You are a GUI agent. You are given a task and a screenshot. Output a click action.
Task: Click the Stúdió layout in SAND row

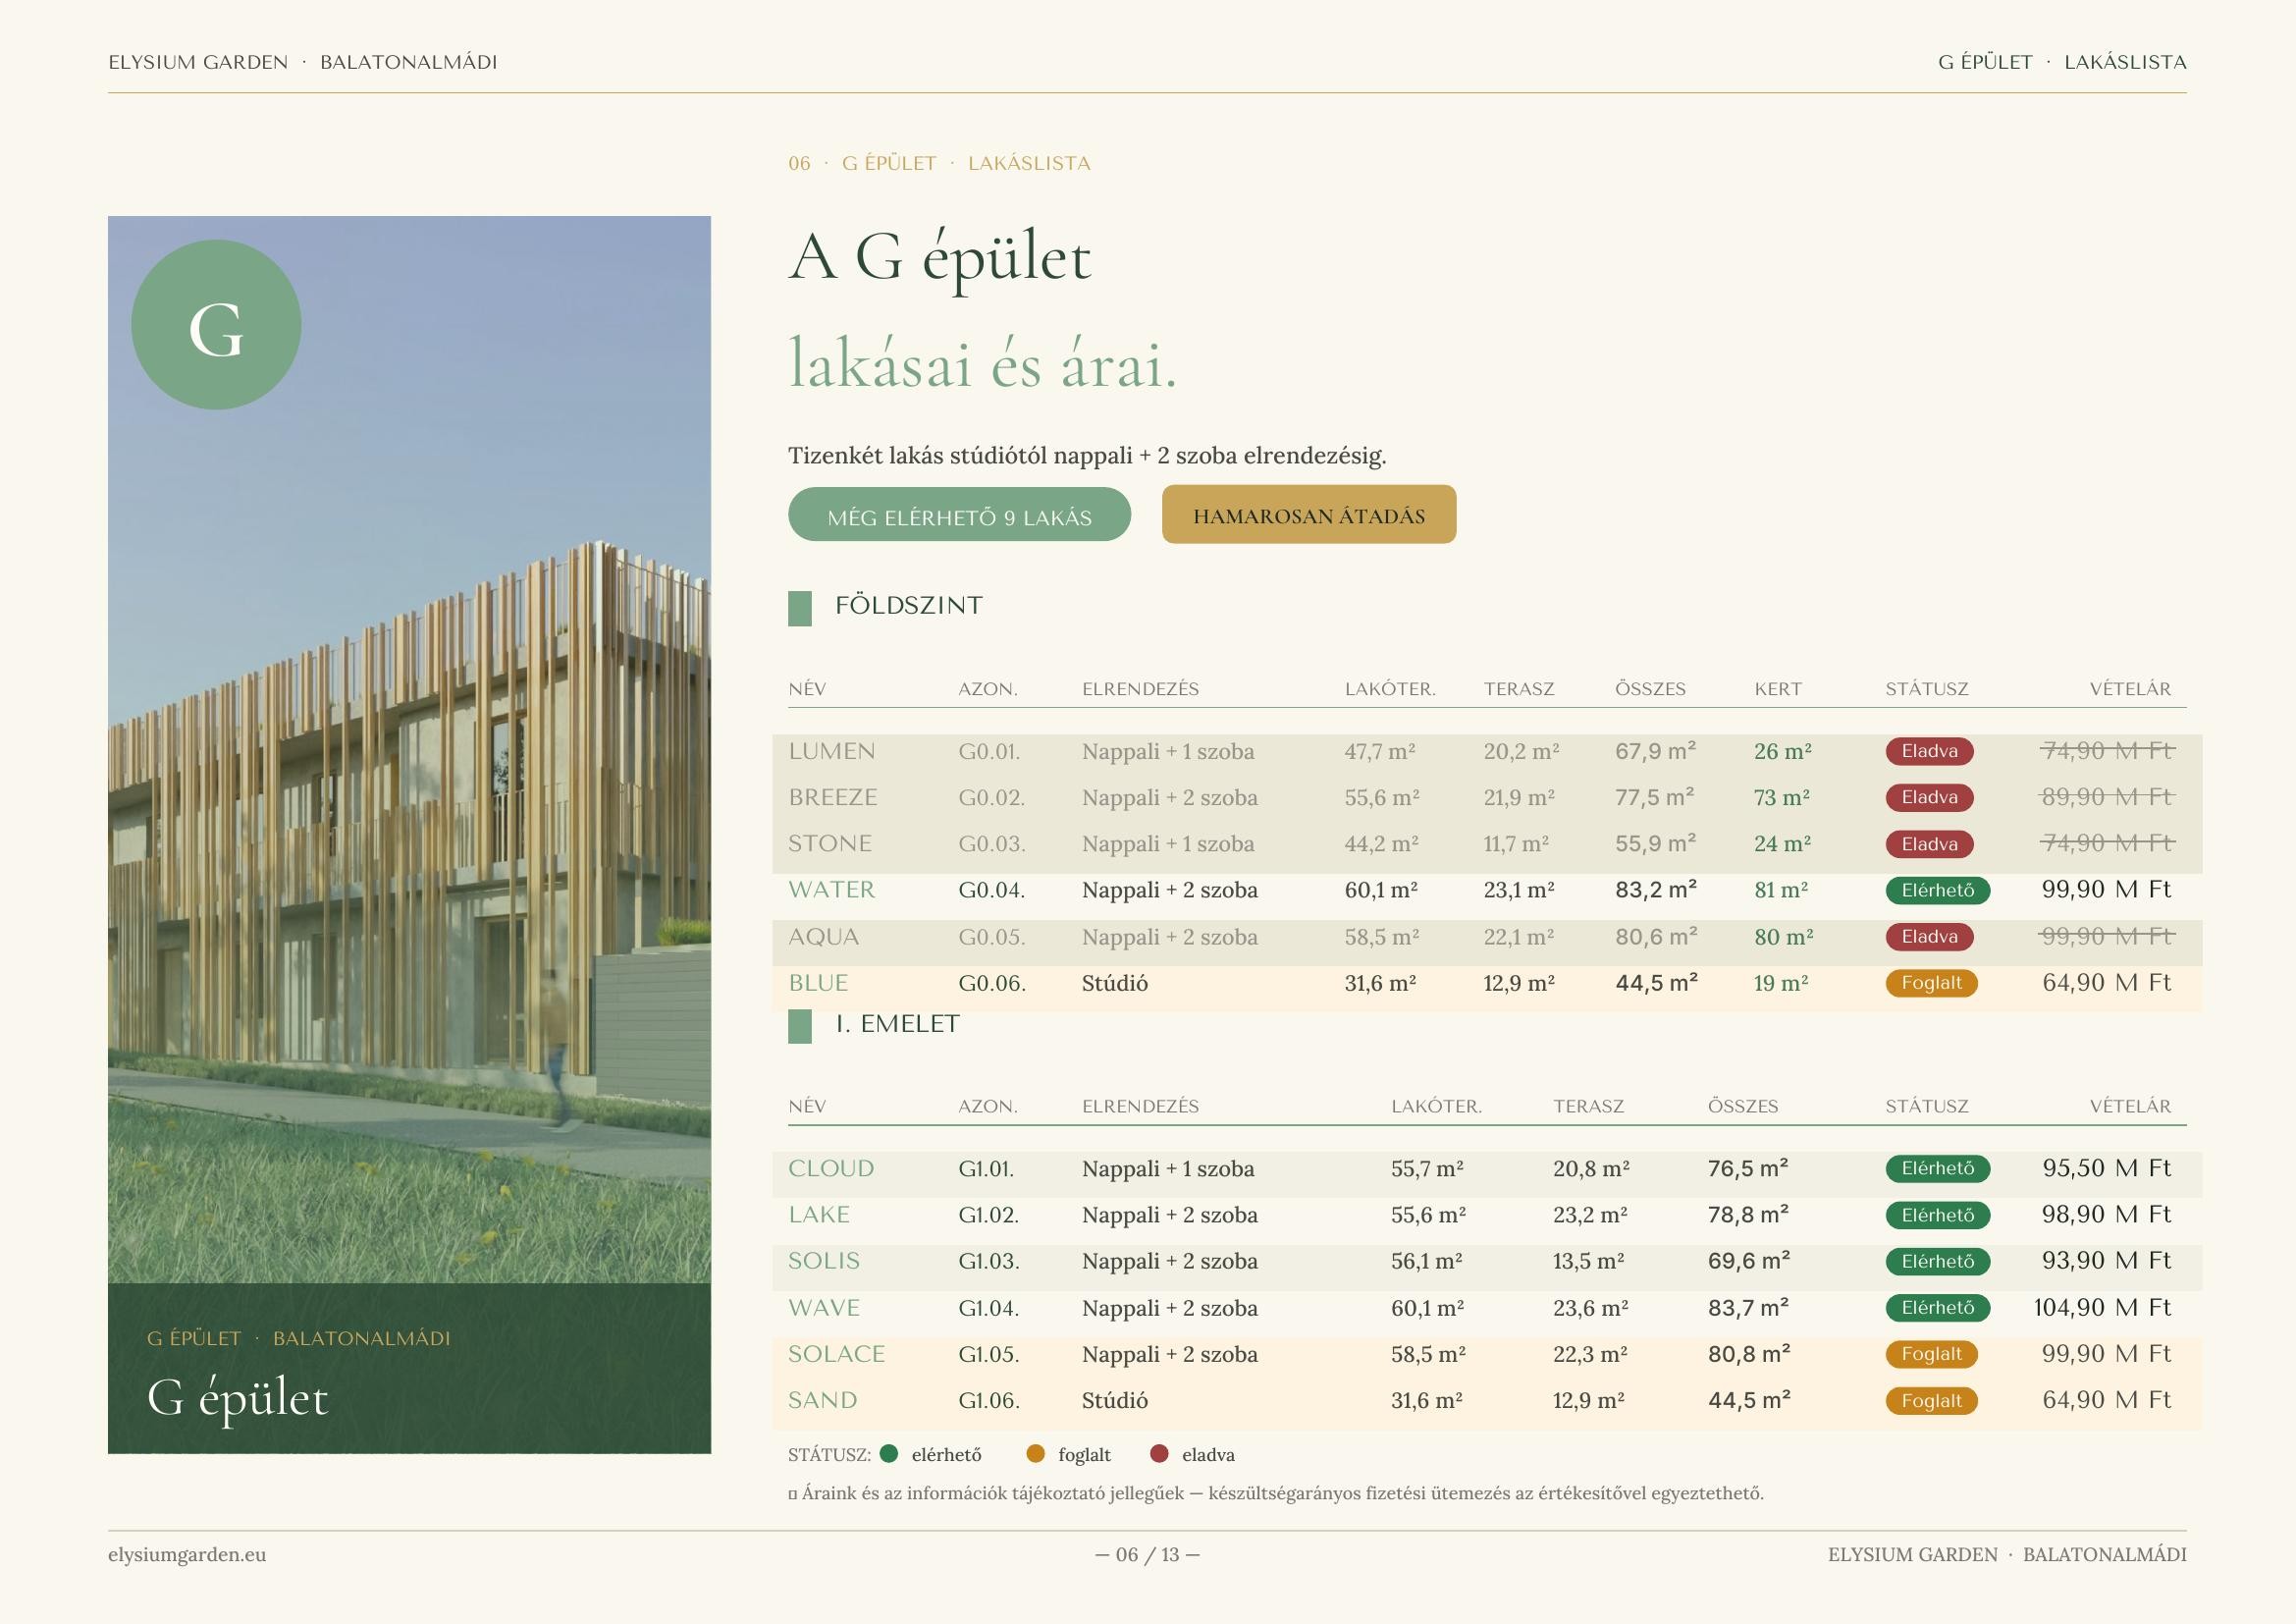click(x=1114, y=1400)
